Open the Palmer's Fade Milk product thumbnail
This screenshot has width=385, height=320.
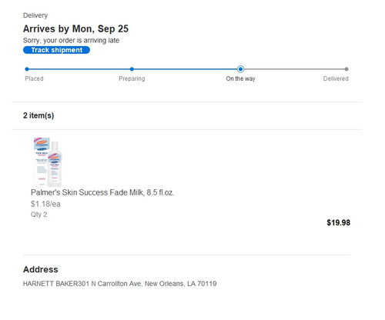[48, 162]
